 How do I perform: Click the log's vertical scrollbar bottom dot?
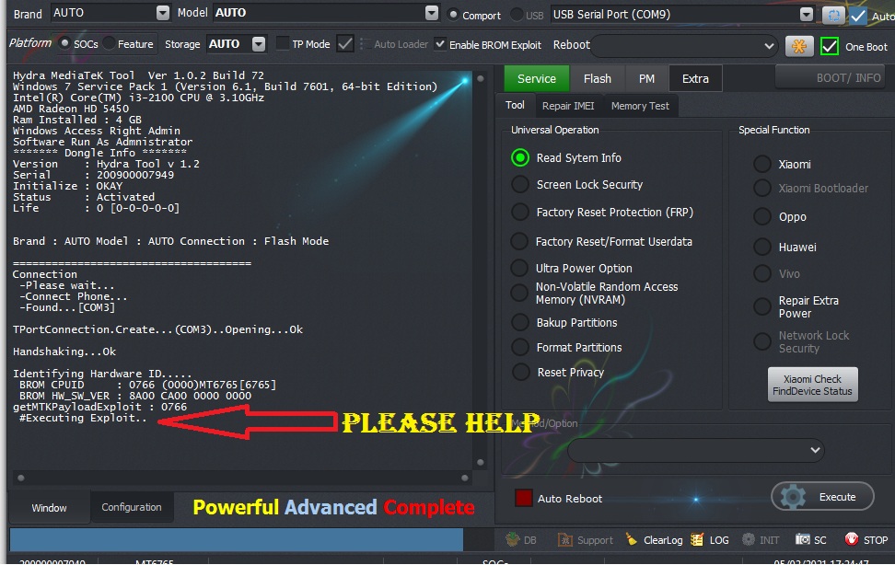pos(481,462)
